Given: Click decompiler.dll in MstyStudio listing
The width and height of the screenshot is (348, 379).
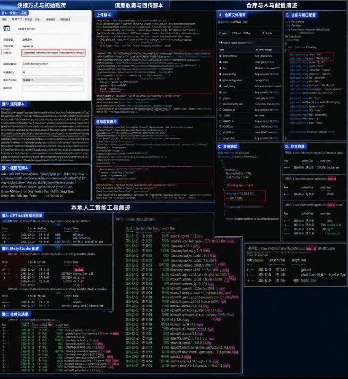Looking at the screenshot, I should (x=83, y=274).
